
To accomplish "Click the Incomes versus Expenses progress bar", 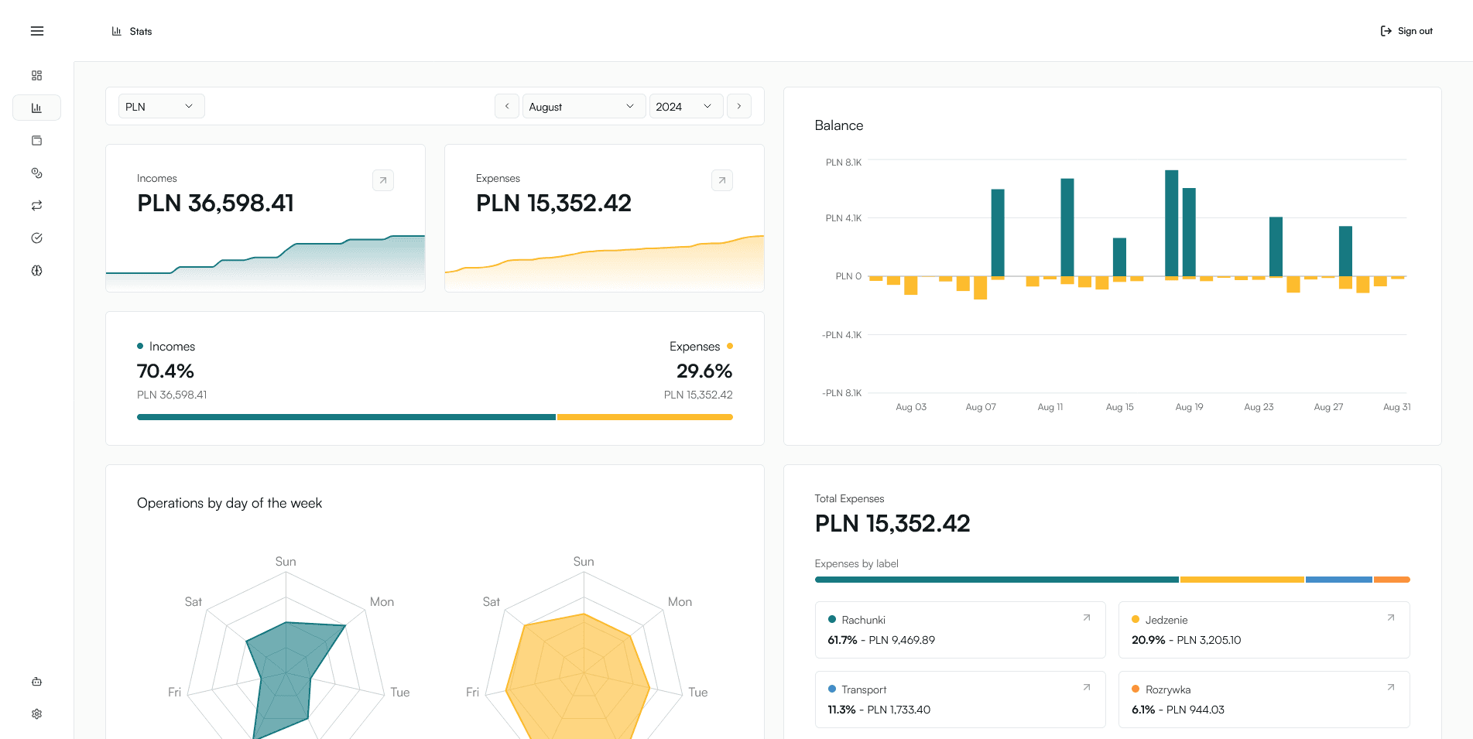I will (x=434, y=417).
